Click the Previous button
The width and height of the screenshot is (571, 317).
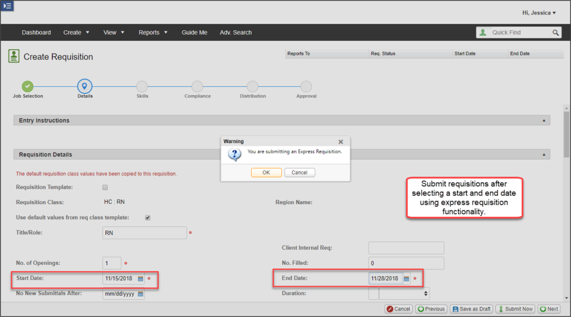[x=431, y=309]
